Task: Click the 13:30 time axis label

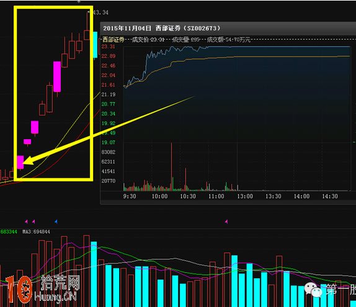Action: [274, 196]
